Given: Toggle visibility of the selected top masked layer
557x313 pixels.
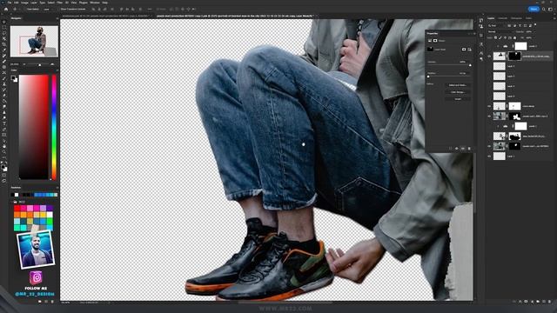Looking at the screenshot, I should click(489, 56).
